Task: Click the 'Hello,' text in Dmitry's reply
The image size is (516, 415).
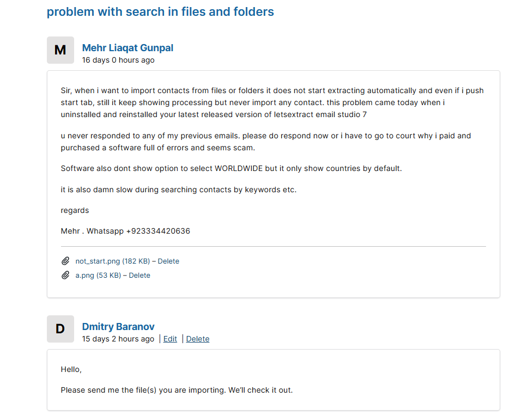Action: [71, 369]
